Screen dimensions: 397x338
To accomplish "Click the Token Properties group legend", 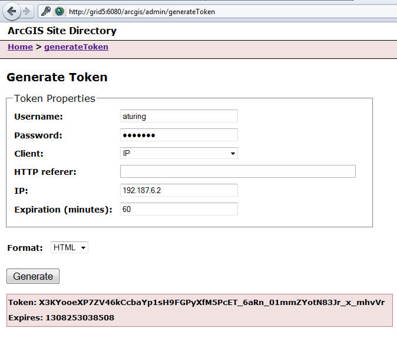I will (x=54, y=98).
